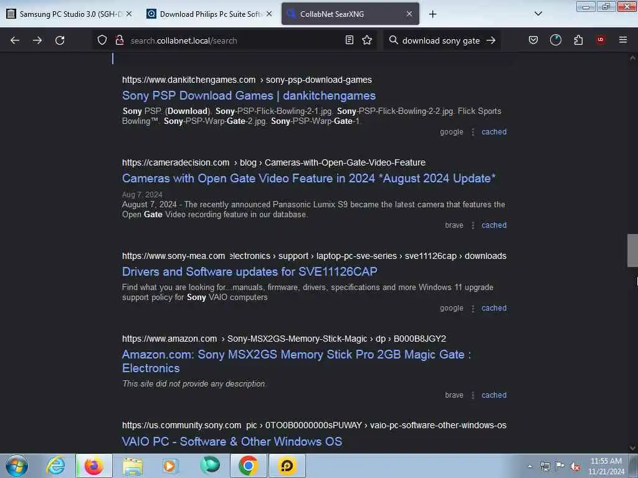The image size is (638, 478).
Task: Close the Download Philips Pc Suite tab
Action: tap(269, 14)
